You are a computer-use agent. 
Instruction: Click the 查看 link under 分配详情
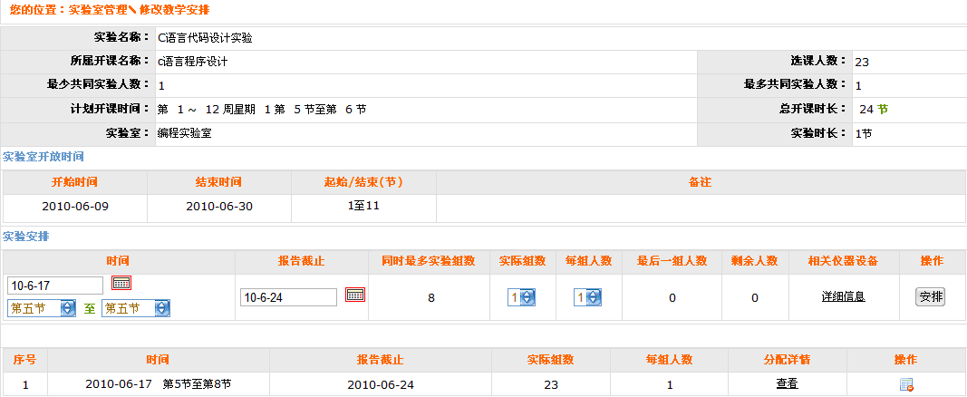point(787,384)
